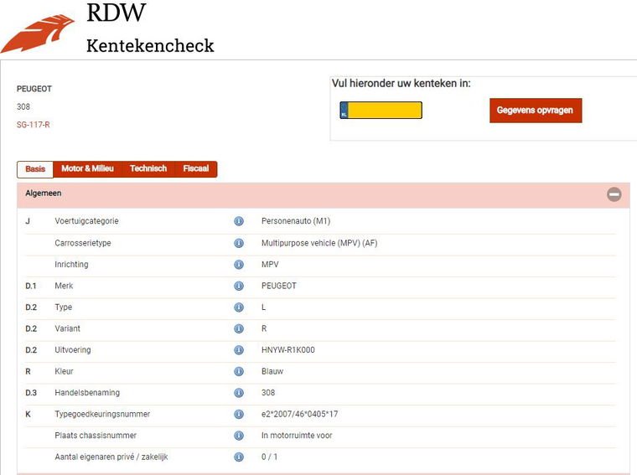The image size is (637, 475).
Task: Click the Carrosserietype label
Action: tap(83, 243)
